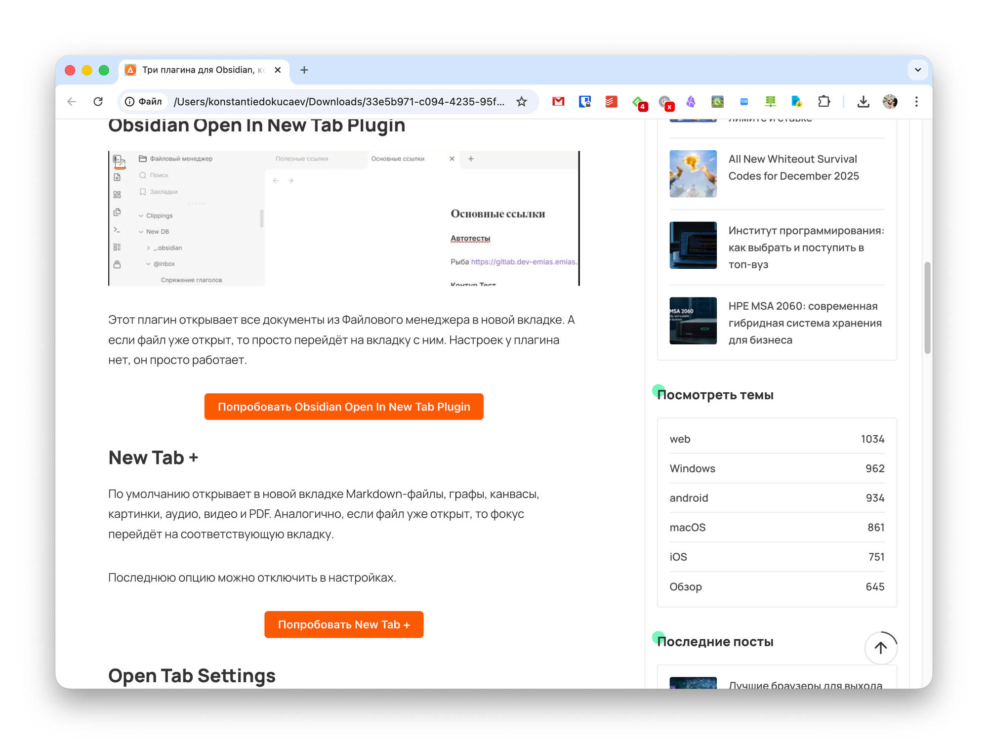The height and width of the screenshot is (744, 988).
Task: Click the Gmail extension icon
Action: (558, 102)
